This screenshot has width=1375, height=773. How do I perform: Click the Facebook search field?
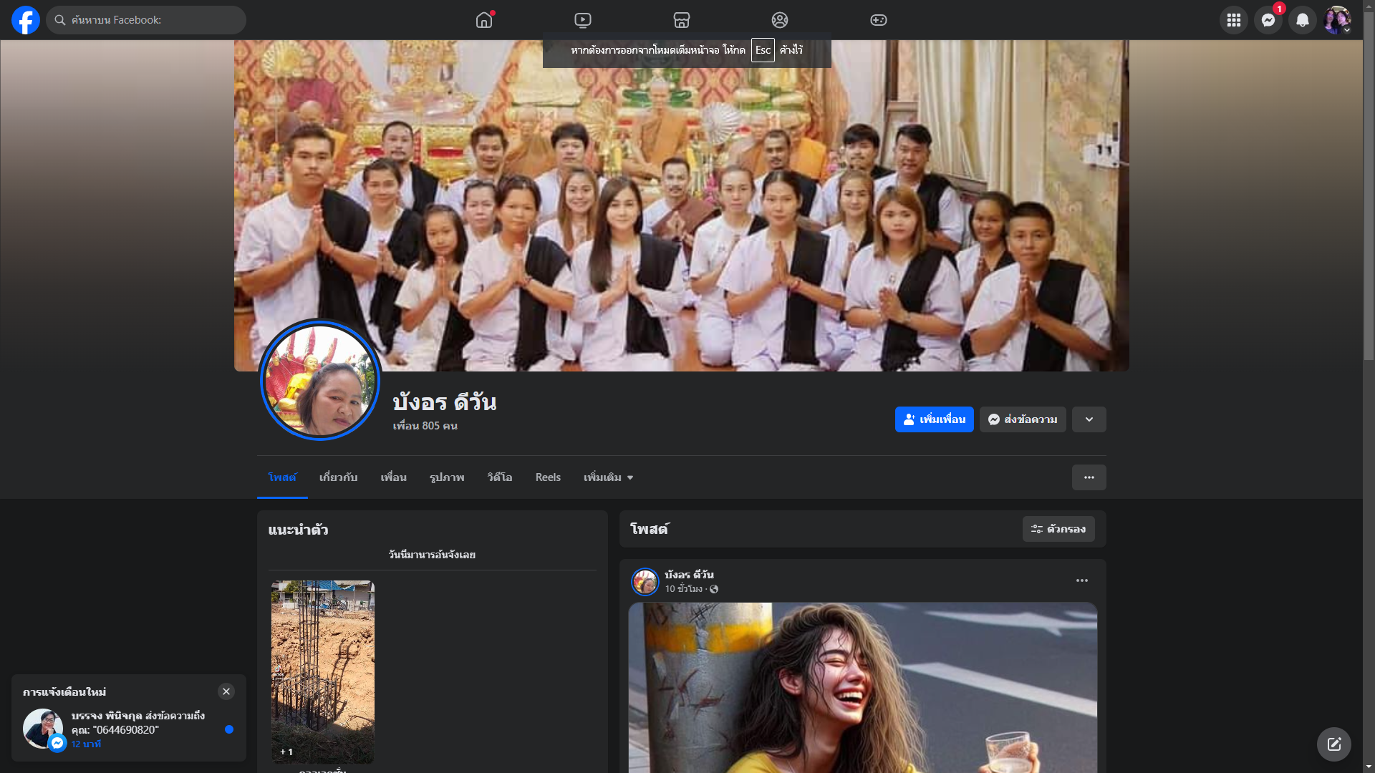(147, 20)
